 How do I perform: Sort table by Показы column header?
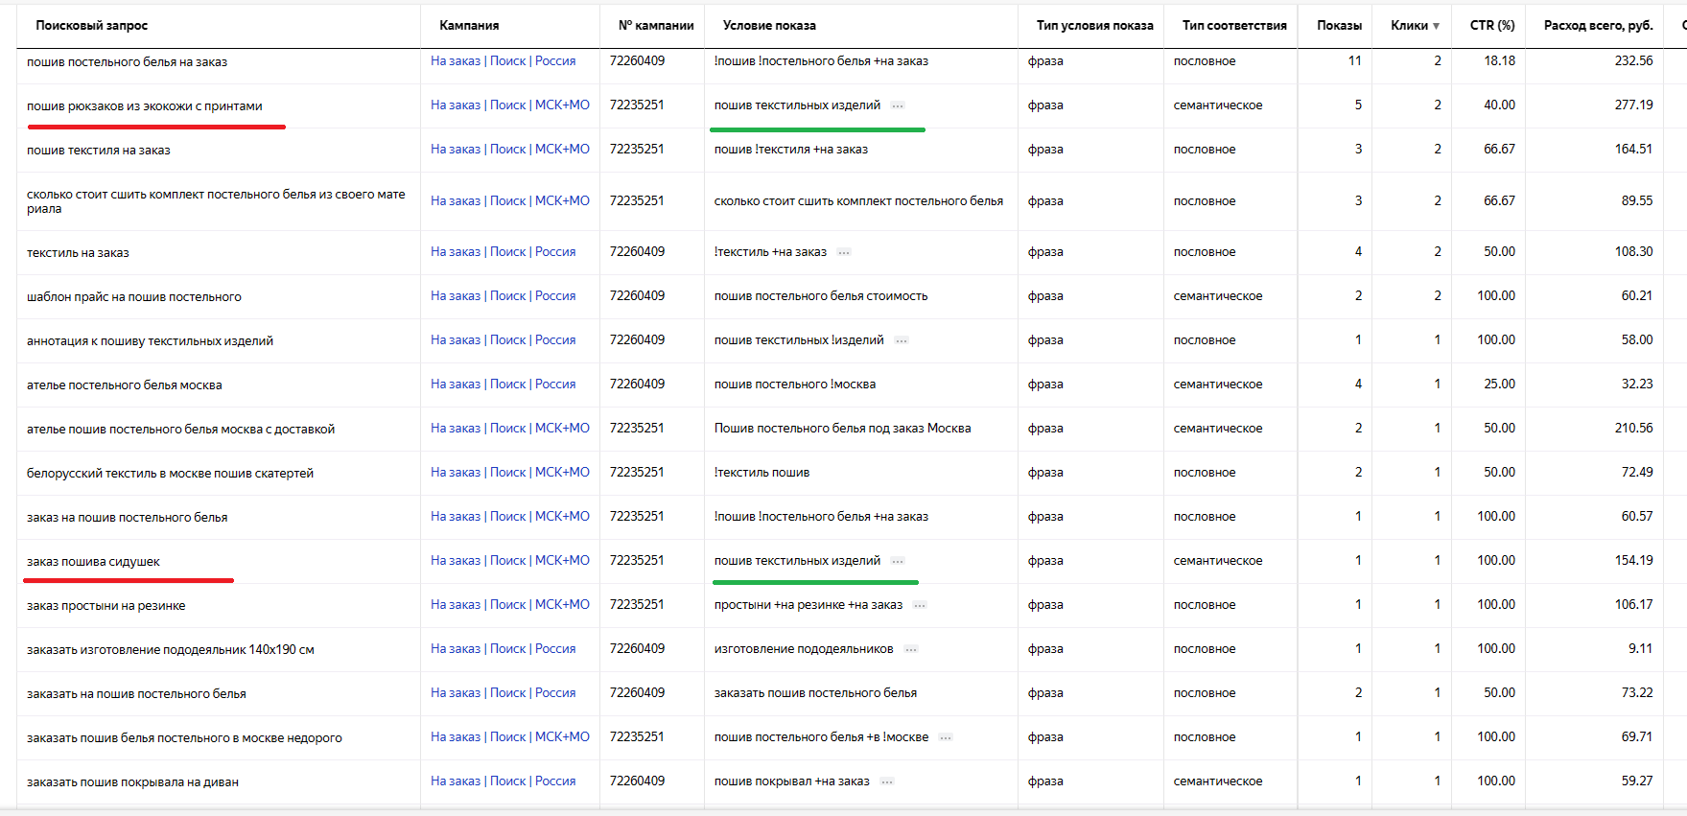1339,25
